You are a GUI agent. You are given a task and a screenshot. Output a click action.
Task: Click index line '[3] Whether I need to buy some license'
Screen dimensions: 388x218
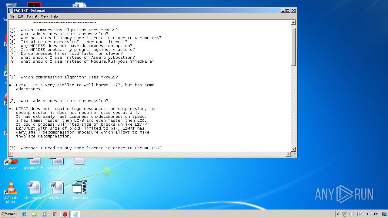coord(85,38)
